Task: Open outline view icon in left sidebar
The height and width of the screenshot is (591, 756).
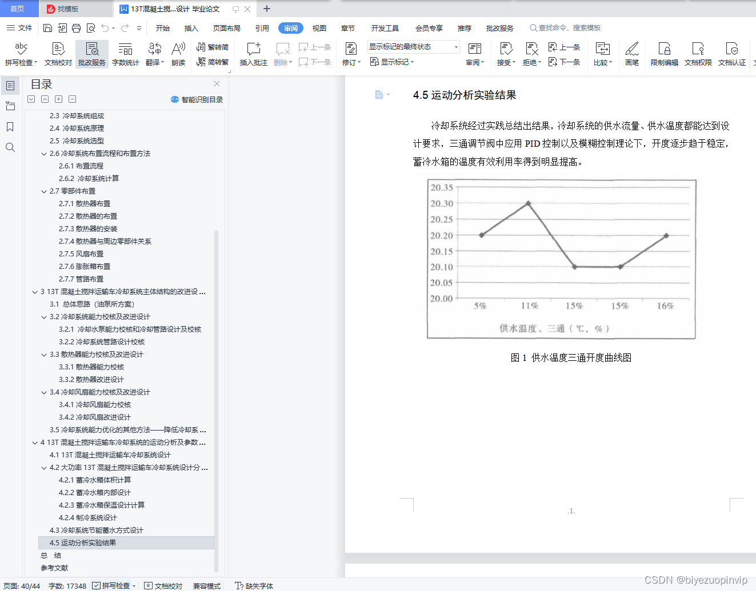Action: point(10,86)
